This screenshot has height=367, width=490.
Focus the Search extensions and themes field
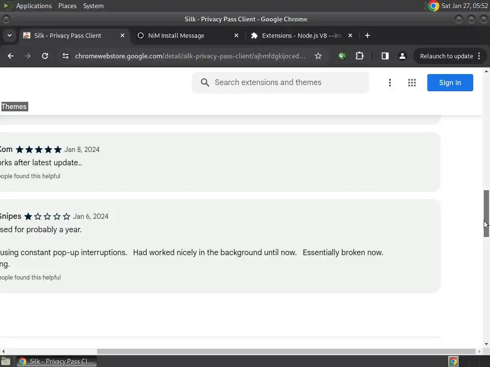(280, 83)
